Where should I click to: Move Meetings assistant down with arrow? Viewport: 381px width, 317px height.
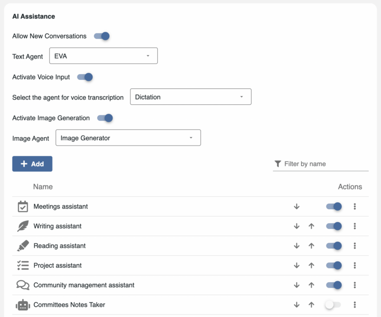tap(297, 207)
